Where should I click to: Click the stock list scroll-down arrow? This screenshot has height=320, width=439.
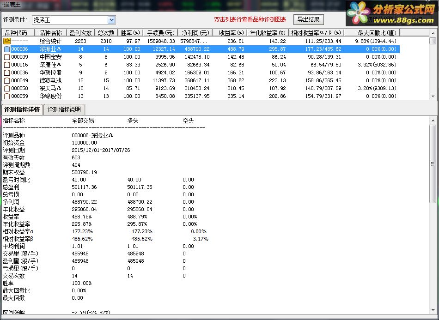(x=433, y=97)
